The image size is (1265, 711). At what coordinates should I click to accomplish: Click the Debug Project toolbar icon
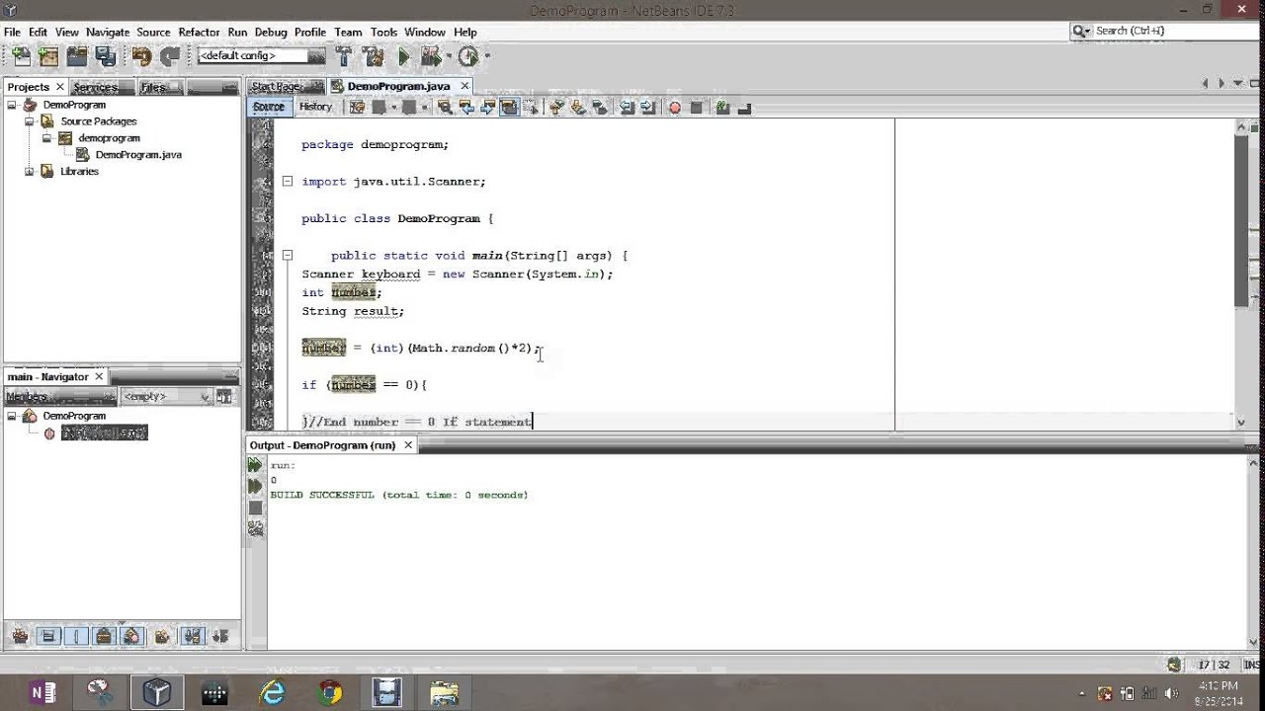click(431, 56)
